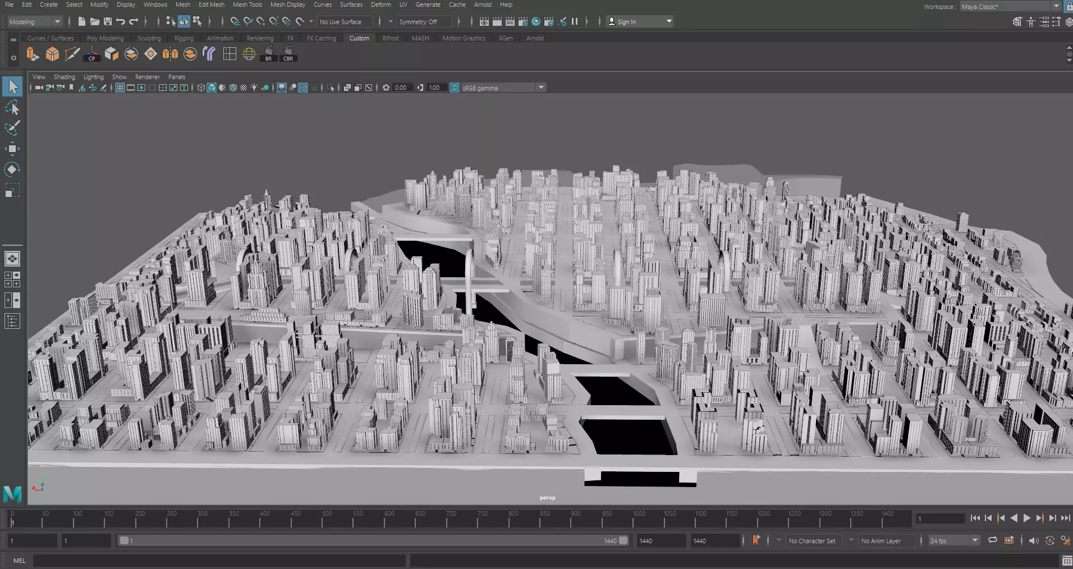1073x569 pixels.
Task: Click the Open Scene folder icon
Action: click(x=95, y=21)
